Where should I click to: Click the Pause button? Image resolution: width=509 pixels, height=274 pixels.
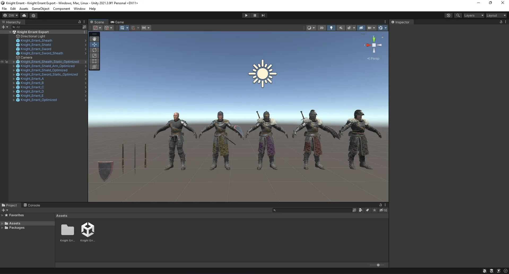(255, 15)
